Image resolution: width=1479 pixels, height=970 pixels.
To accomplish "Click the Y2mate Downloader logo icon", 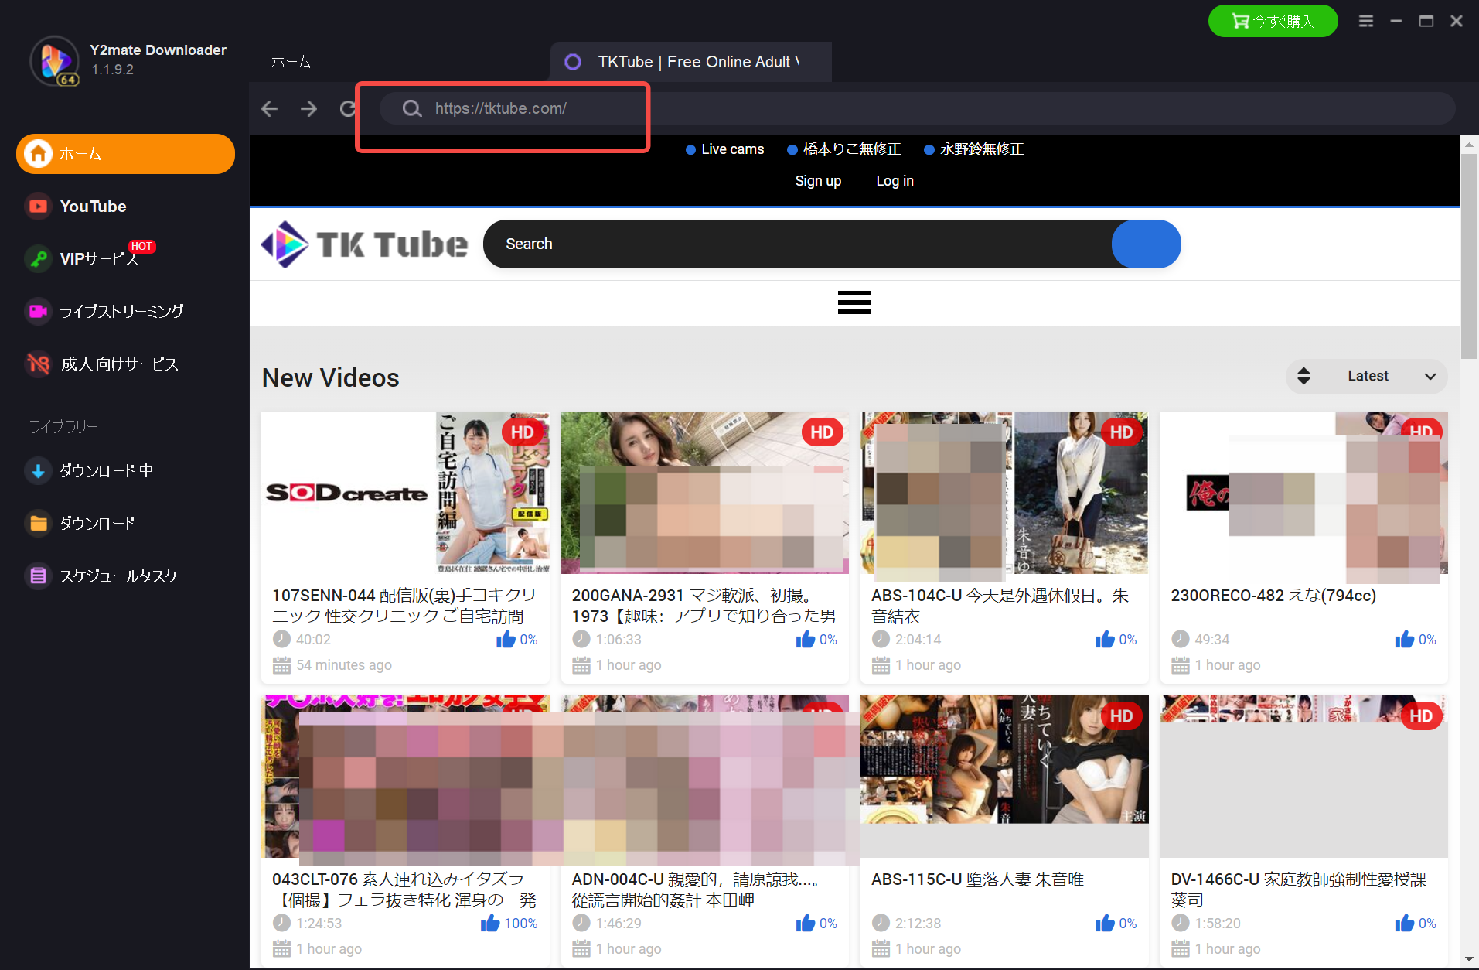I will click(55, 60).
